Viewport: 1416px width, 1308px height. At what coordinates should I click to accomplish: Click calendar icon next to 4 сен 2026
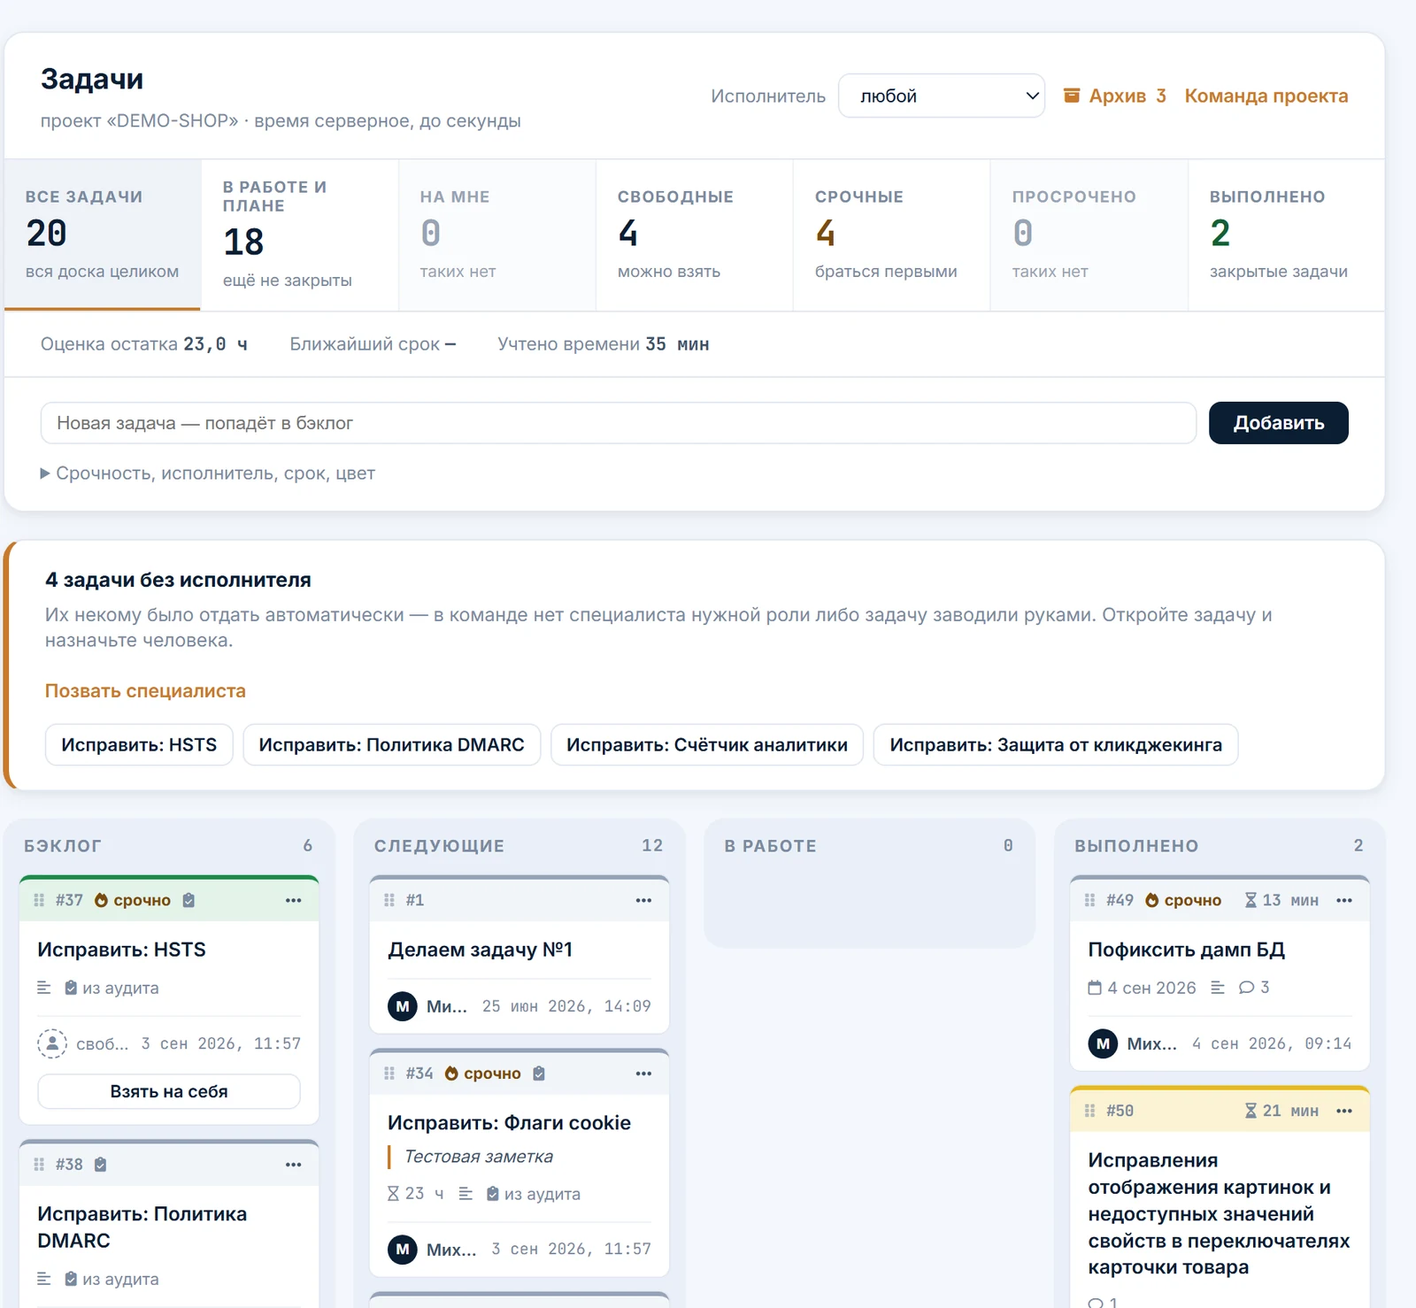[x=1095, y=988]
